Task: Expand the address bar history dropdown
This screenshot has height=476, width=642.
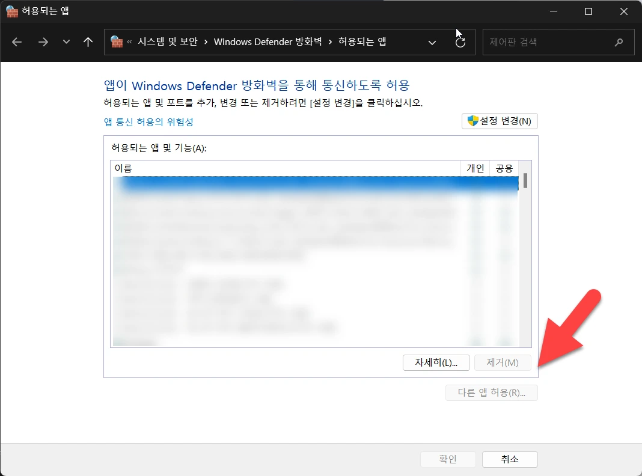Action: [432, 43]
